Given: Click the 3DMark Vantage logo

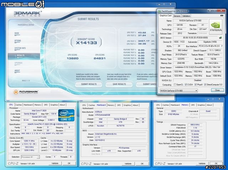Looking at the screenshot, I should click(27, 14).
